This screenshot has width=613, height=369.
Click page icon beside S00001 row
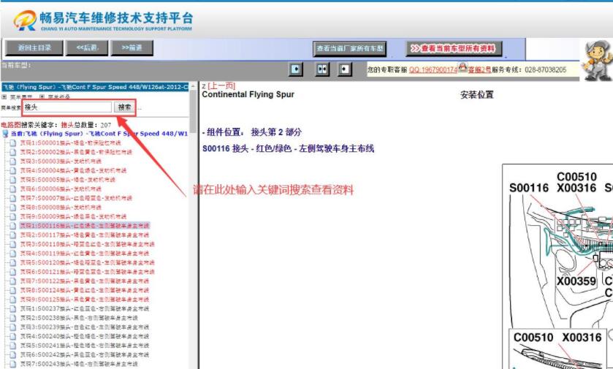[x=13, y=143]
